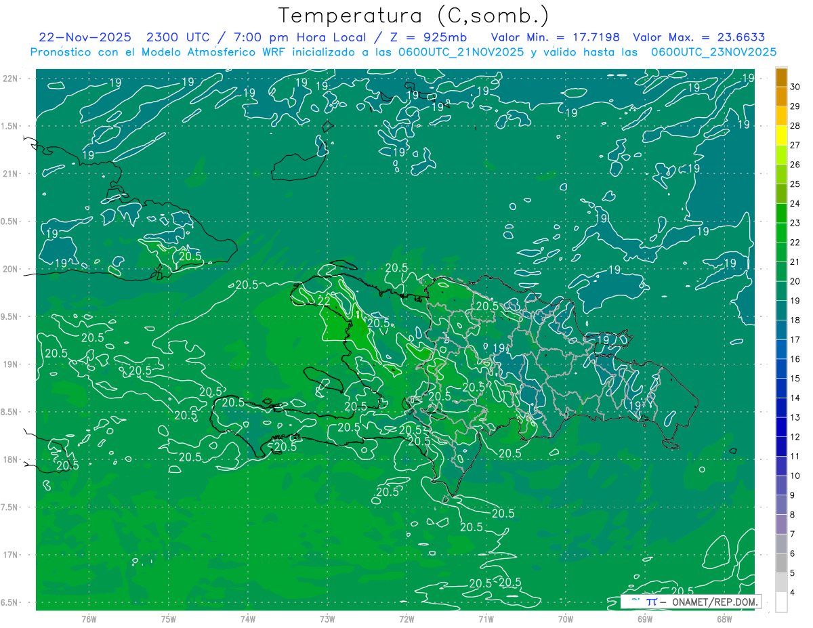Screen dimensions: 813x628
Task: Click the "30" label on the color scale
Action: (x=795, y=87)
